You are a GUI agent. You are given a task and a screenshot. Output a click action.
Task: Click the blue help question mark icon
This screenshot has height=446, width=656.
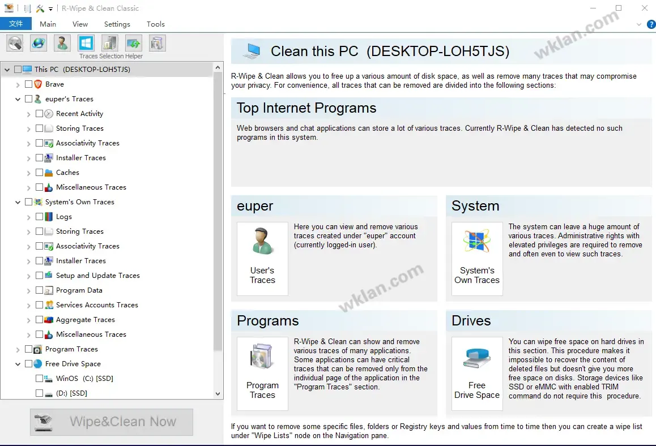(651, 24)
